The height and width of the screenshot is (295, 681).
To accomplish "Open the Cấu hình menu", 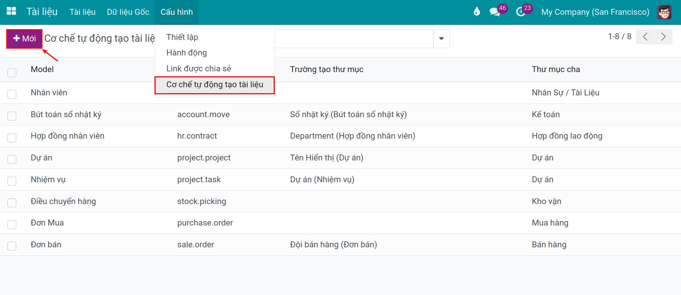I will 177,12.
